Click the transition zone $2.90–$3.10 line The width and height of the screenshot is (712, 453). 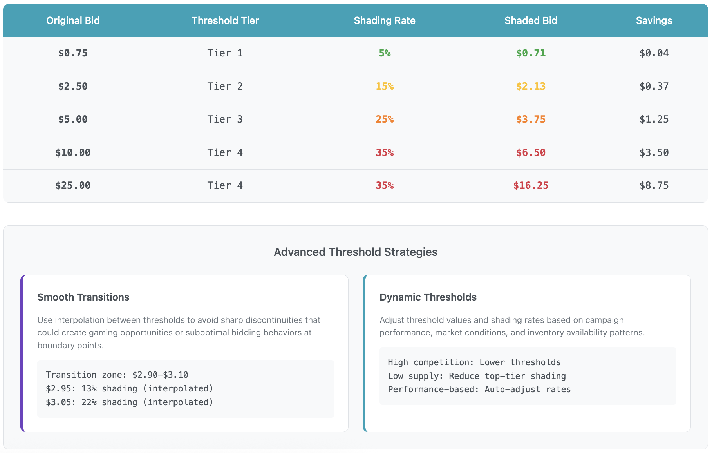point(117,375)
